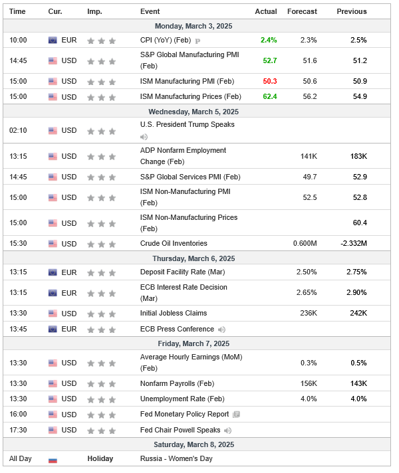This screenshot has height=473, width=399.
Task: Open Initial Jobless Claims event
Action: pos(174,313)
